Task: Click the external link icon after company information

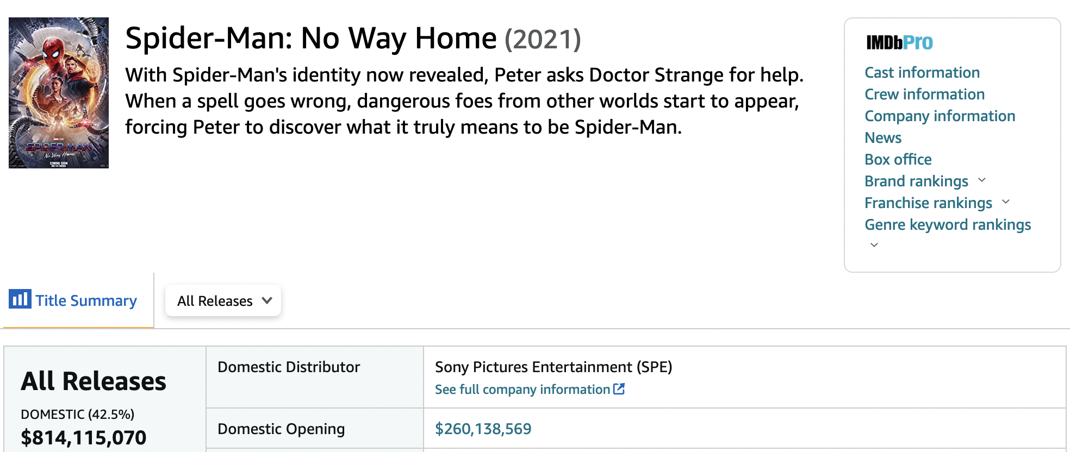Action: [619, 389]
